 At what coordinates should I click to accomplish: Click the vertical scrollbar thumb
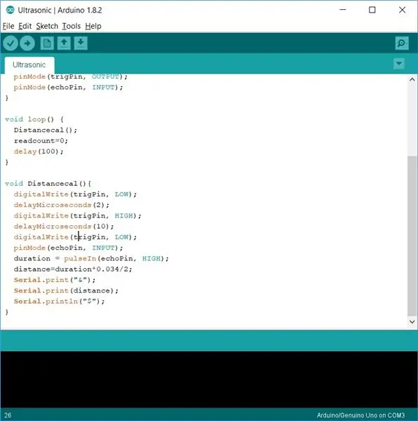point(412,236)
